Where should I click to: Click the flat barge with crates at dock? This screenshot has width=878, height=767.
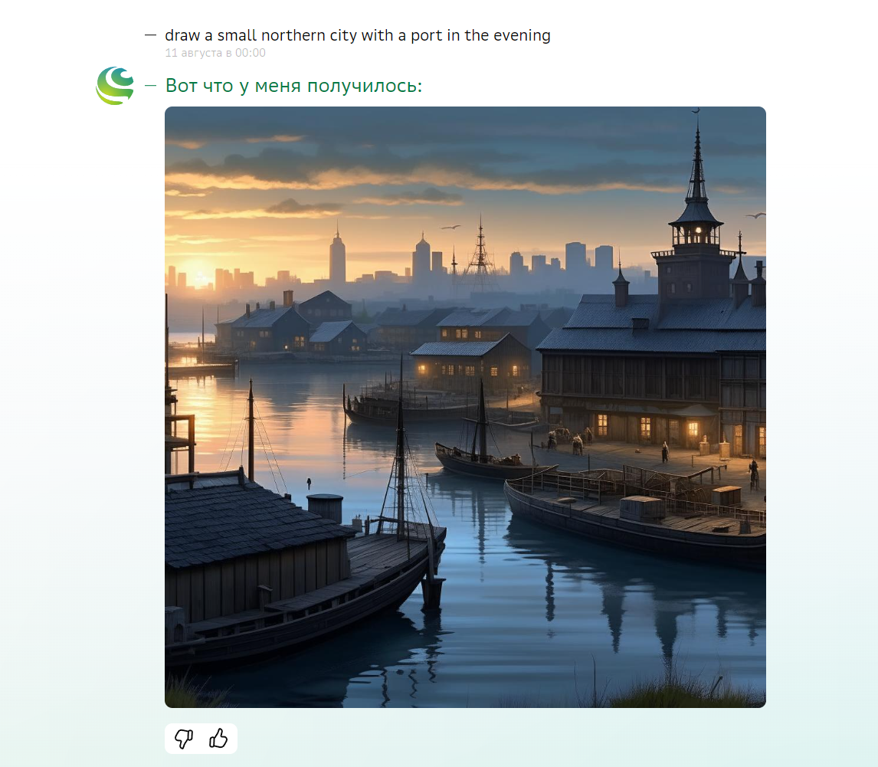coord(634,514)
